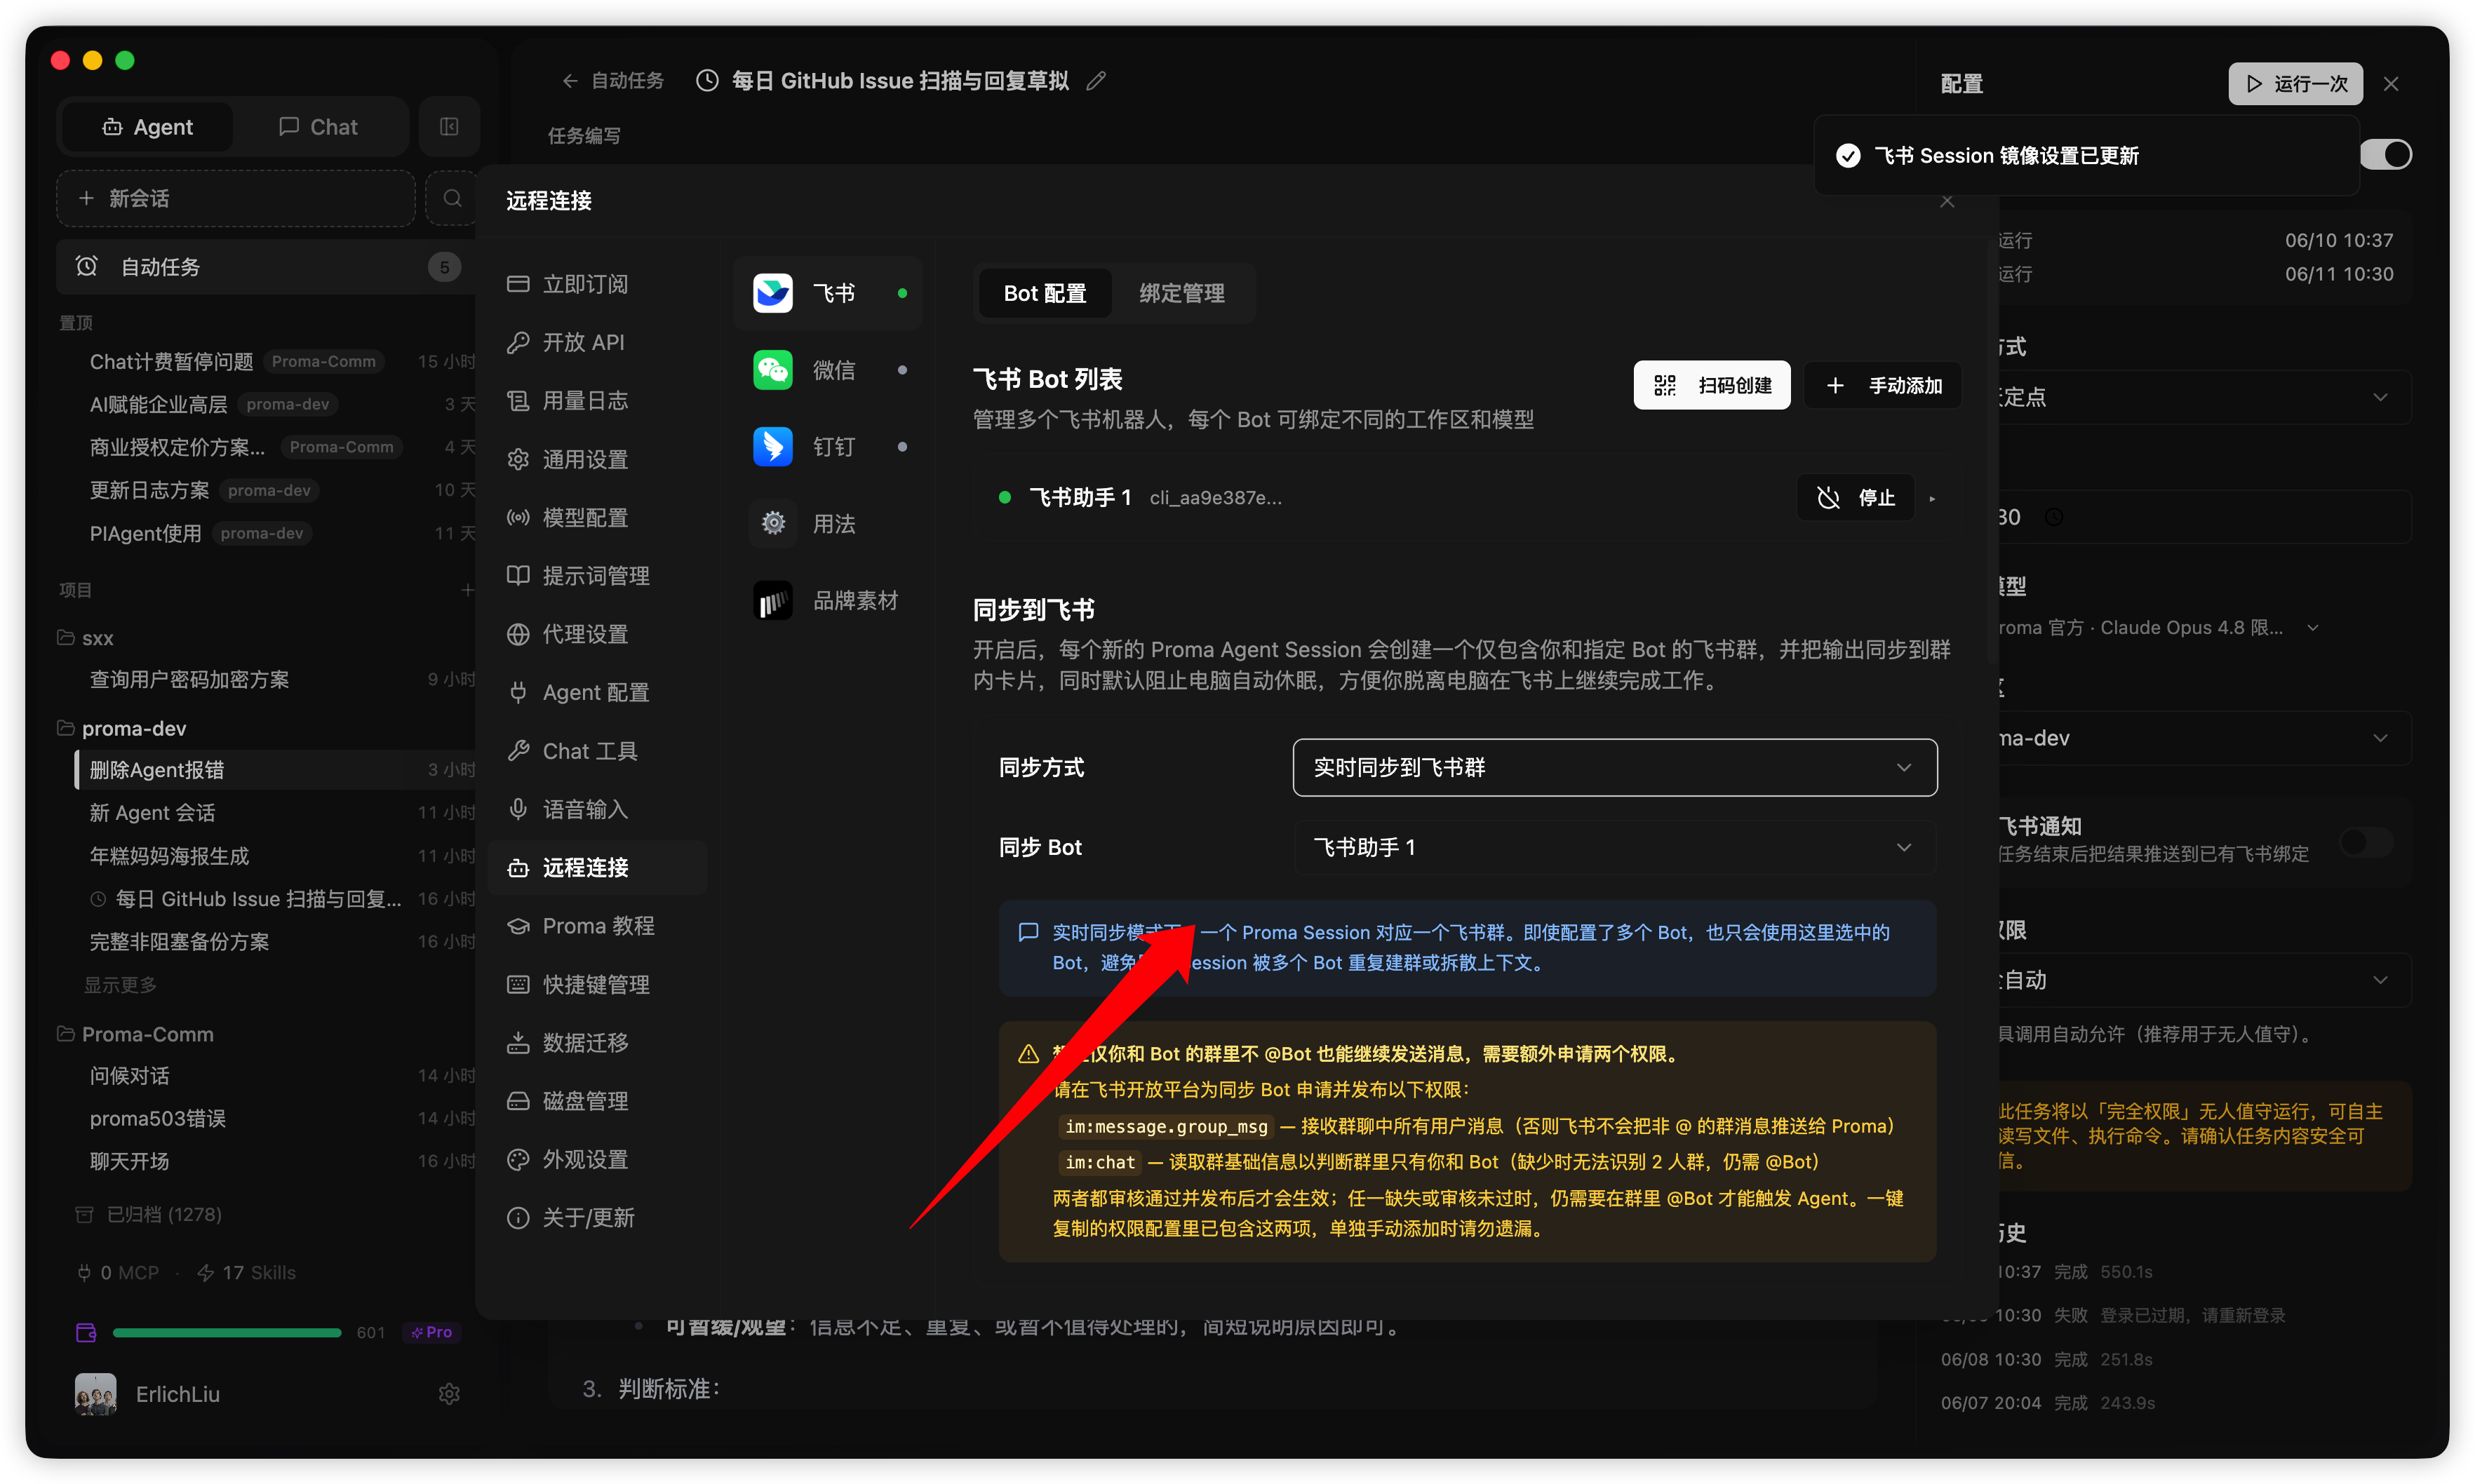Viewport: 2475px width, 1484px height.
Task: Click the pencil edit icon beside task title
Action: coord(1096,81)
